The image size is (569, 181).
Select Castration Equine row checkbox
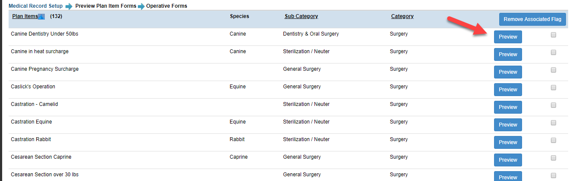(x=553, y=123)
